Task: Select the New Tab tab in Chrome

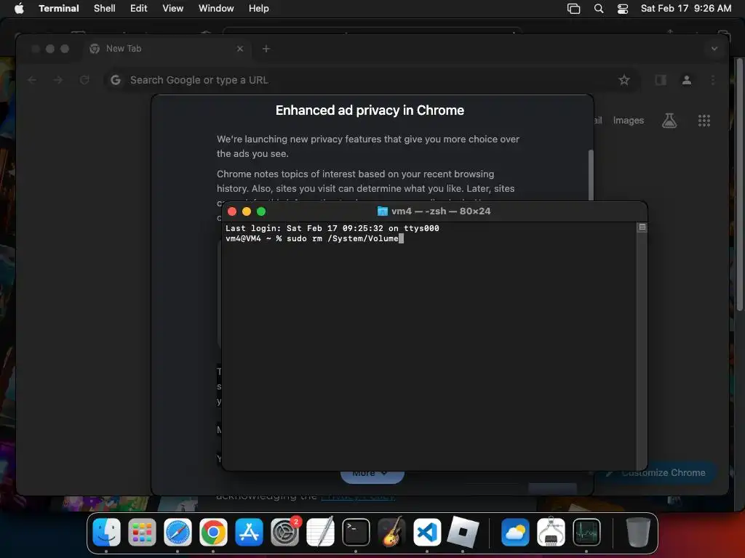Action: 167,49
